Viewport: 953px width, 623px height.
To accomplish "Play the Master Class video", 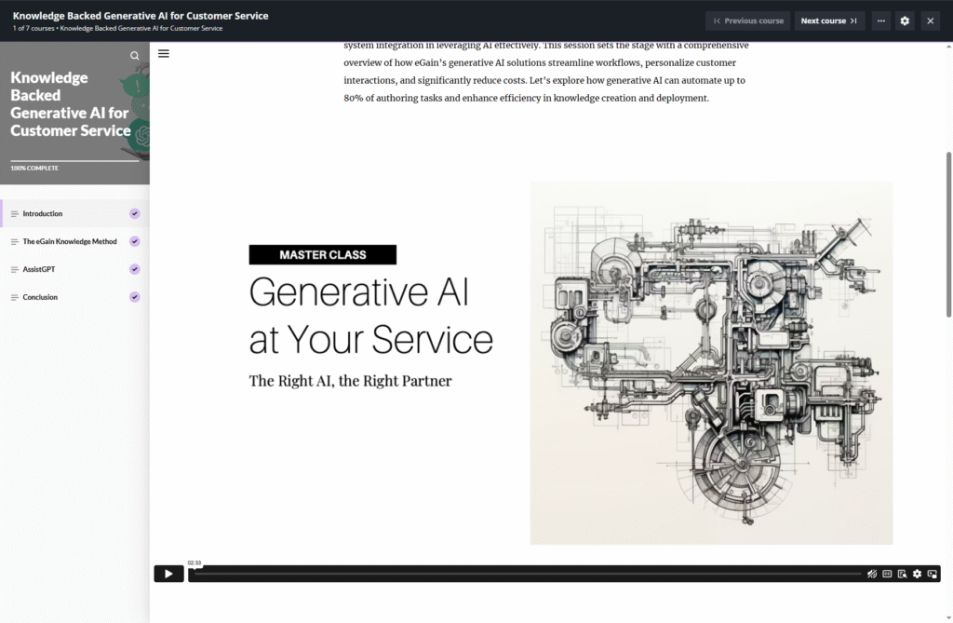I will click(x=168, y=574).
